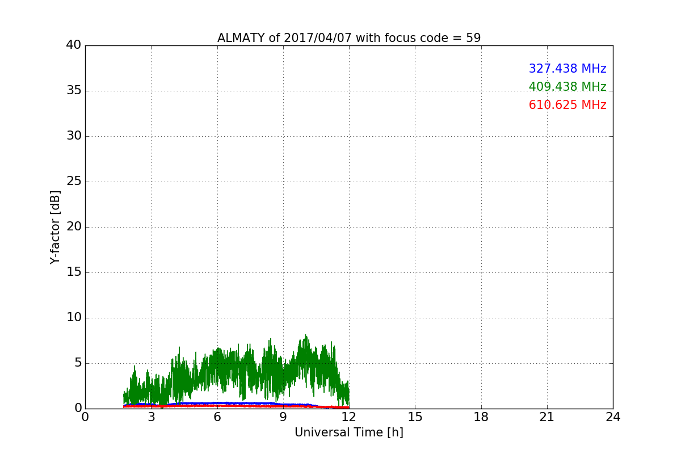Click the y-axis tick label 30
The image size is (681, 454).
coord(74,136)
